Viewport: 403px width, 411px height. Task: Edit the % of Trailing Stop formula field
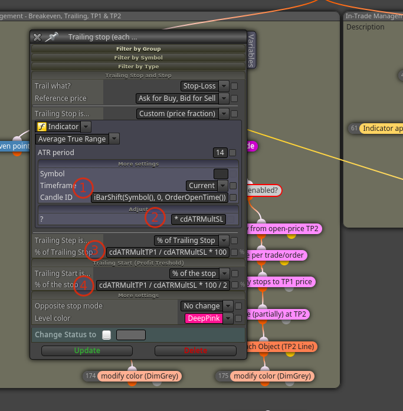tap(168, 252)
